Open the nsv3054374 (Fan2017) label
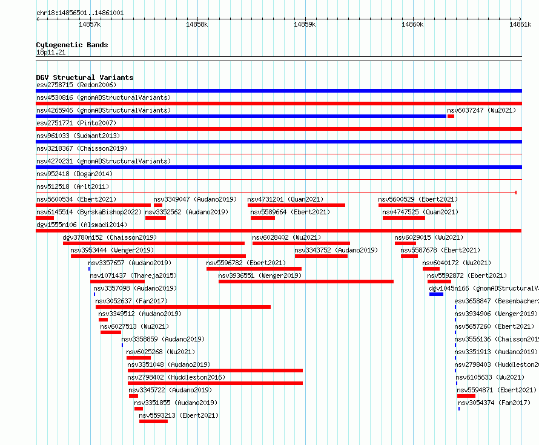Image resolution: width=539 pixels, height=445 pixels. (x=494, y=403)
